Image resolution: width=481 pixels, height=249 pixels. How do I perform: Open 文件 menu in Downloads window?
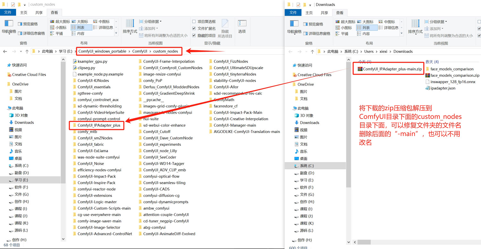293,13
